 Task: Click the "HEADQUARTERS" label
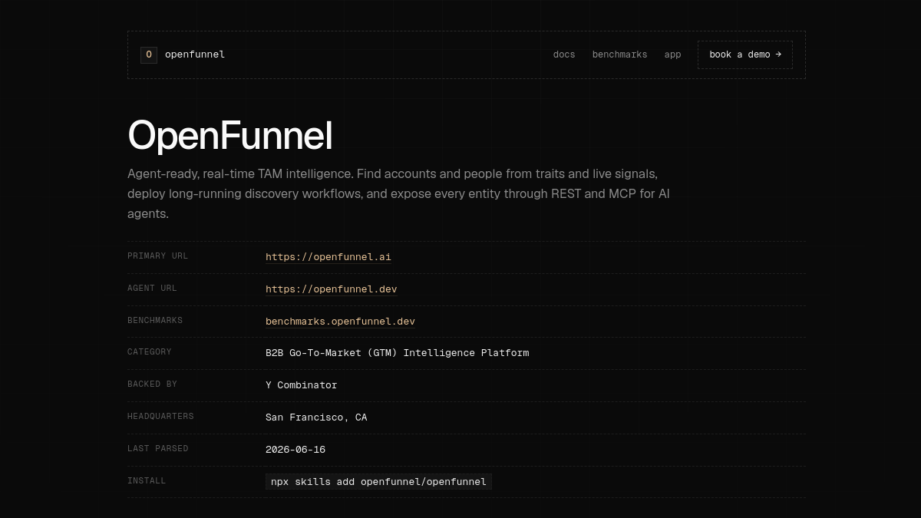160,417
